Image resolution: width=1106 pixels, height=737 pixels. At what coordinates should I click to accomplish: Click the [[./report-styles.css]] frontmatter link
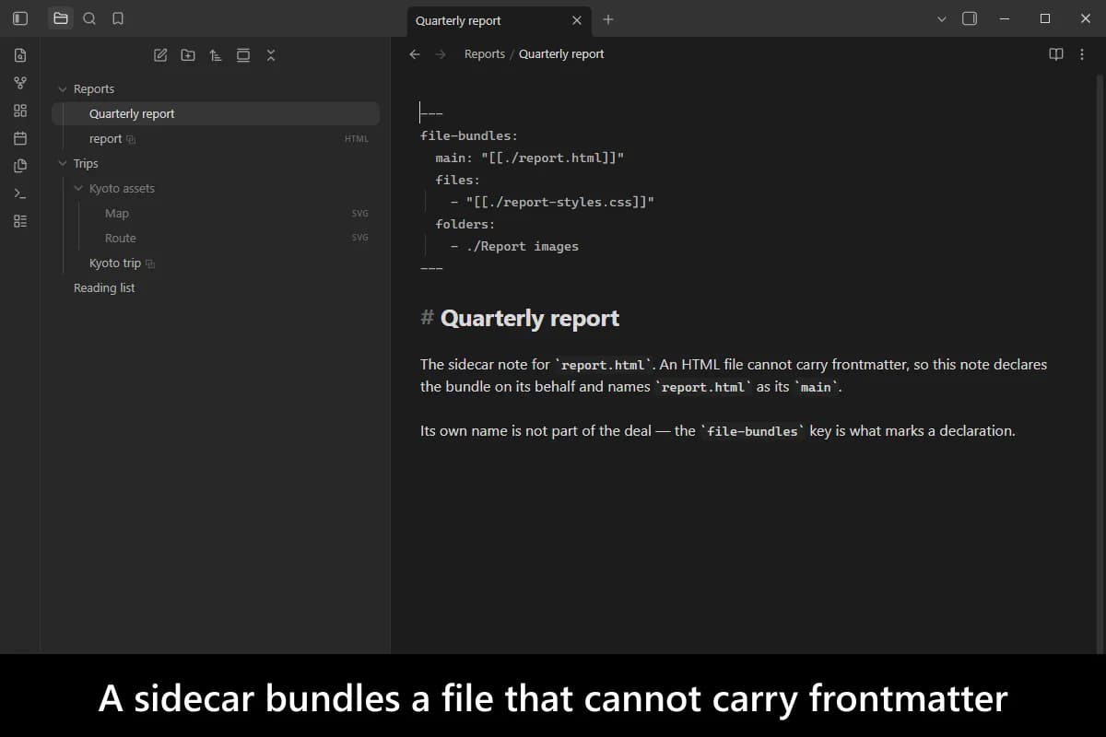pyautogui.click(x=560, y=203)
